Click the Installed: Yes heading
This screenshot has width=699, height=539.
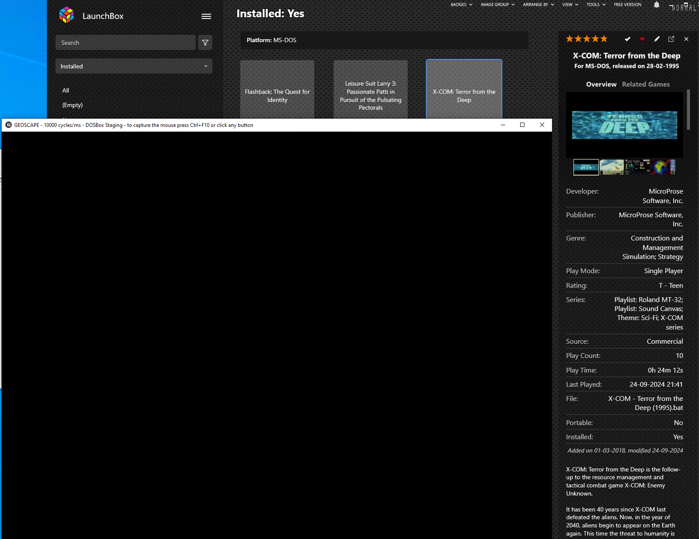270,14
